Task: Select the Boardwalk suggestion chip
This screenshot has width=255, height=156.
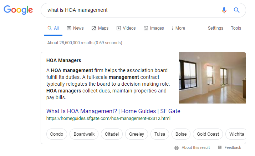Action: click(x=84, y=134)
